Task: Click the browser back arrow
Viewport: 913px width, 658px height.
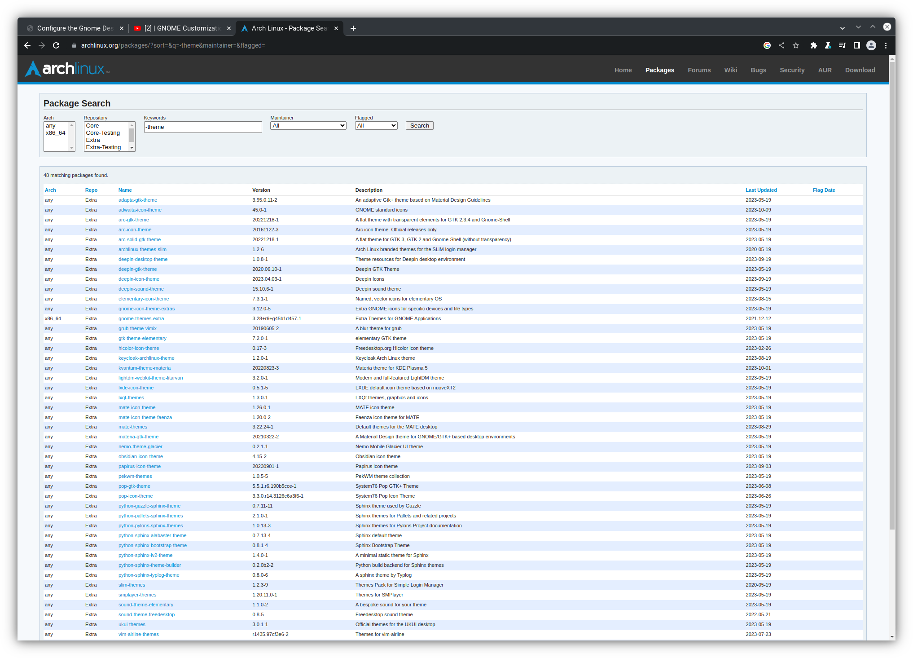Action: point(27,45)
